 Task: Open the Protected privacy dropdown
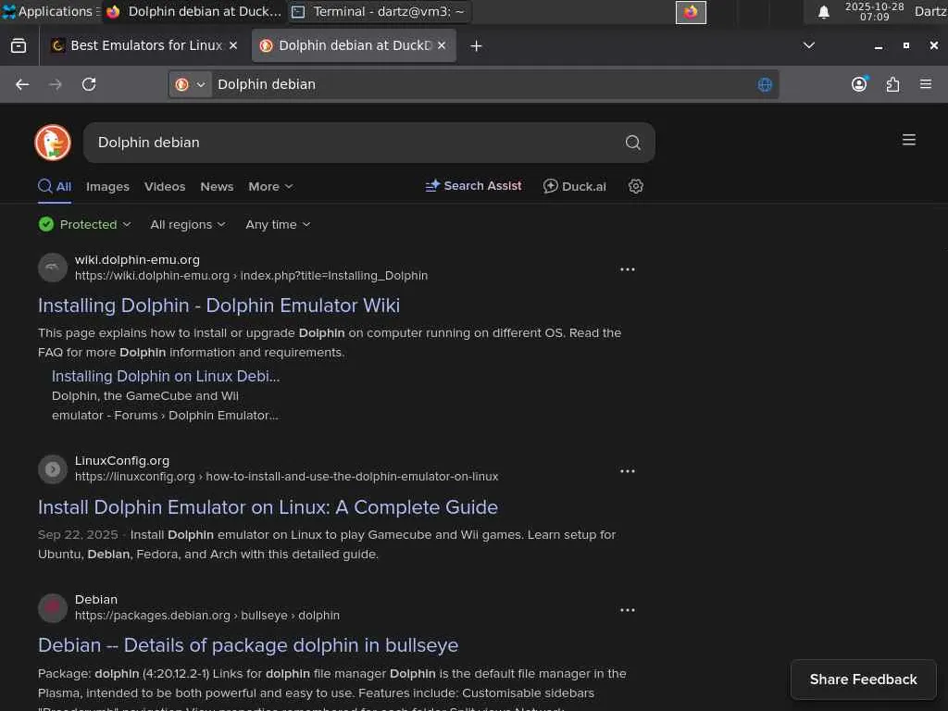(x=84, y=224)
